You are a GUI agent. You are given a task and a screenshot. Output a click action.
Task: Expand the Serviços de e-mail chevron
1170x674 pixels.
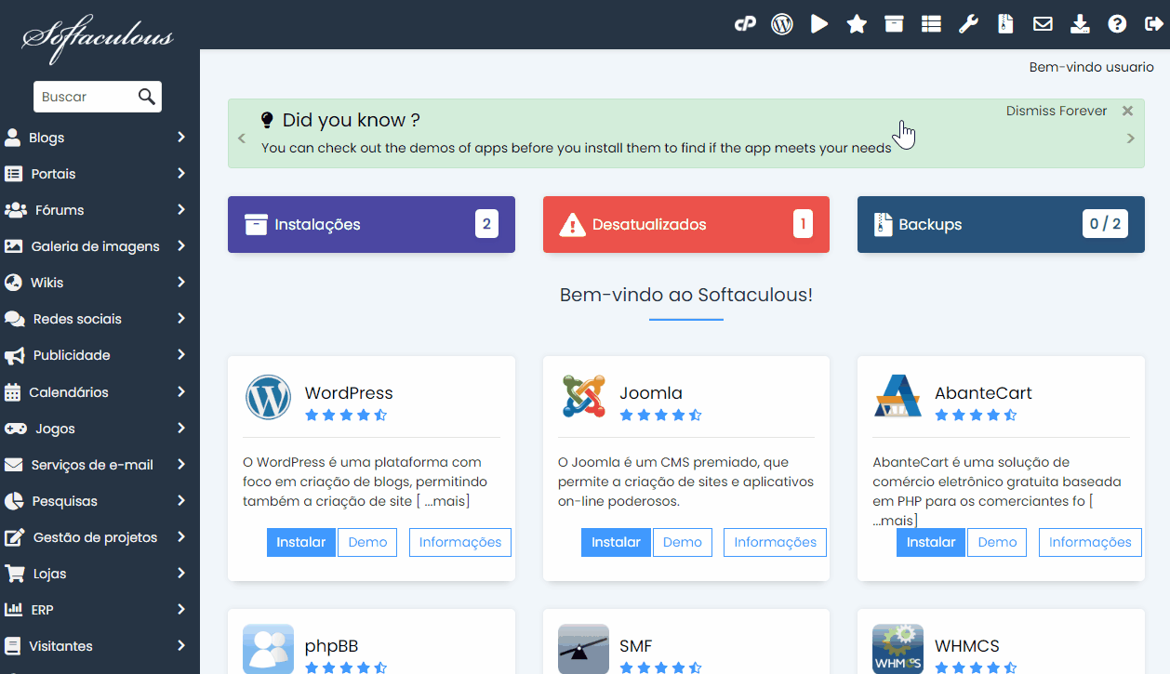(181, 465)
